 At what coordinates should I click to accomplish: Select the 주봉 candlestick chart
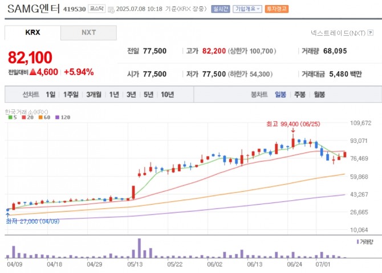(300, 94)
